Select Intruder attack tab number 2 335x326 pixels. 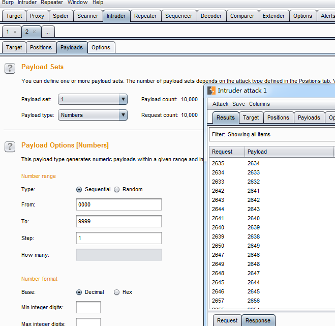pos(27,32)
